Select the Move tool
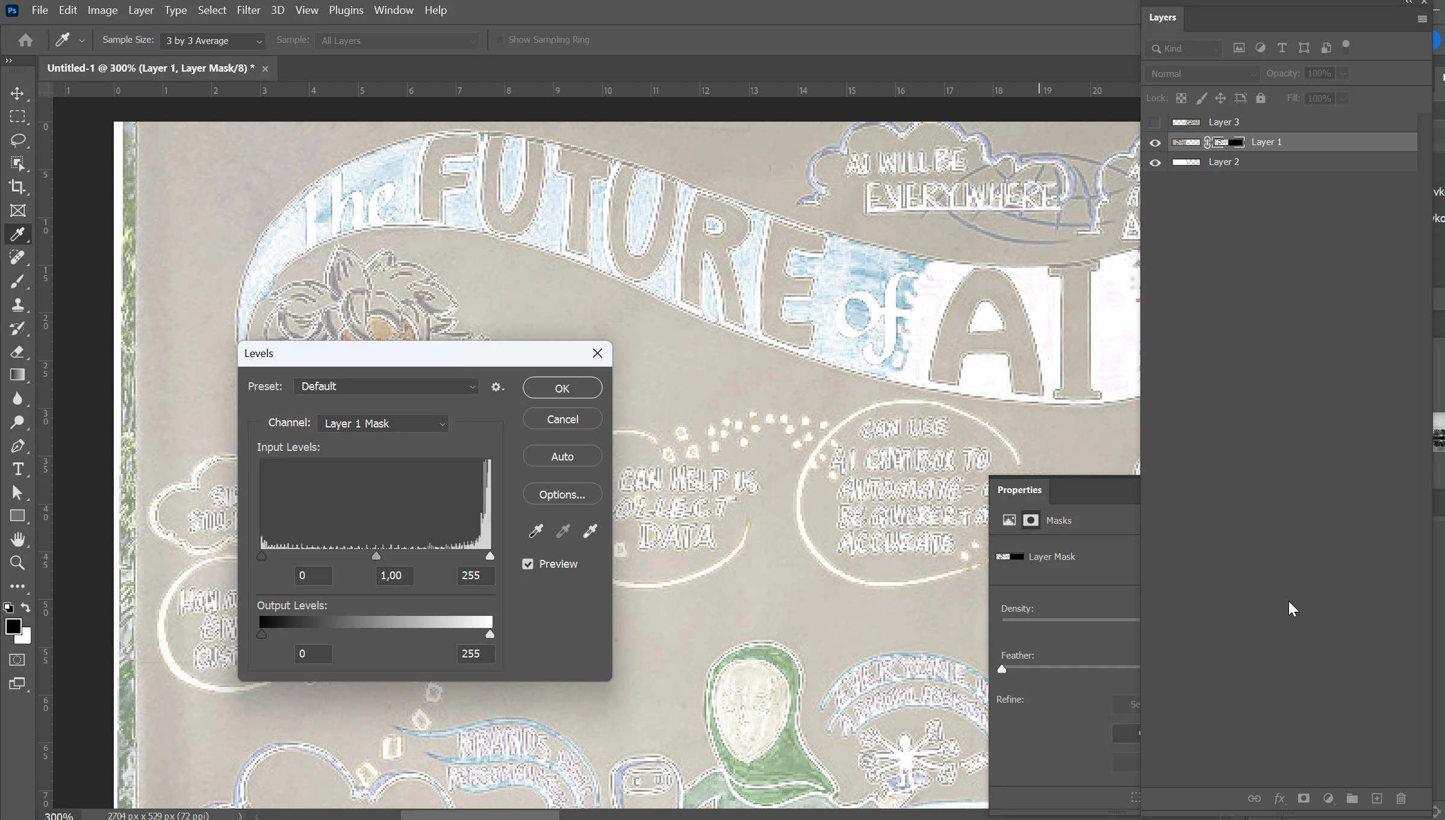The image size is (1445, 820). (x=17, y=93)
